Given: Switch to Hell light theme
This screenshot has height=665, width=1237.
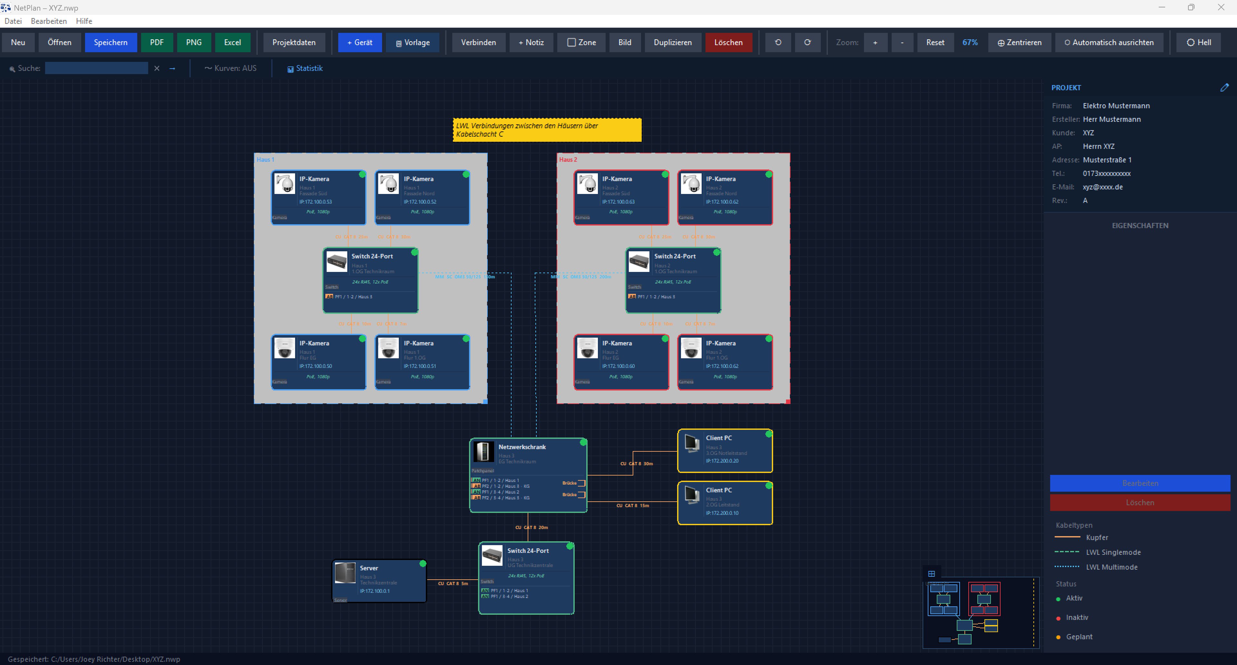Looking at the screenshot, I should 1199,42.
